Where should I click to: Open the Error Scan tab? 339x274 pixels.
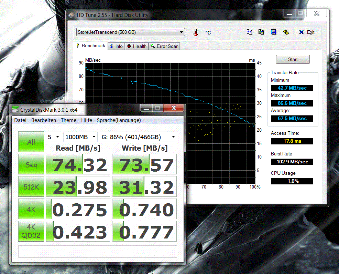tap(164, 46)
